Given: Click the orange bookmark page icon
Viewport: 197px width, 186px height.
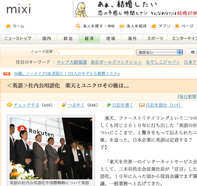Looking at the screenshot, I should [x=177, y=26].
